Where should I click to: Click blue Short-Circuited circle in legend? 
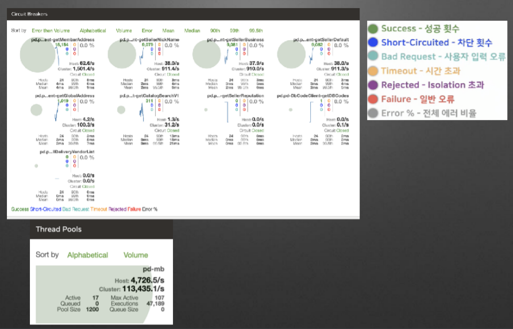tap(373, 42)
